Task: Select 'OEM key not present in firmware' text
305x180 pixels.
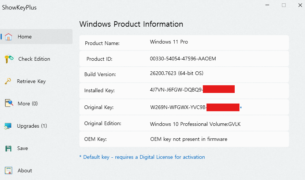Action: [189, 139]
